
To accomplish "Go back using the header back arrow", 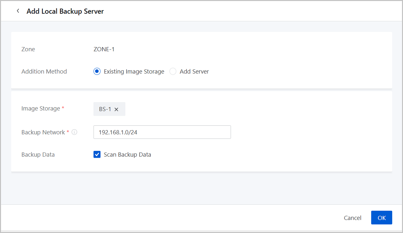I will [x=18, y=11].
